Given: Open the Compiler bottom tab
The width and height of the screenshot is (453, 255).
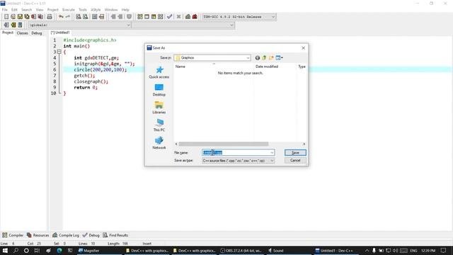Looking at the screenshot, I should [x=13, y=235].
